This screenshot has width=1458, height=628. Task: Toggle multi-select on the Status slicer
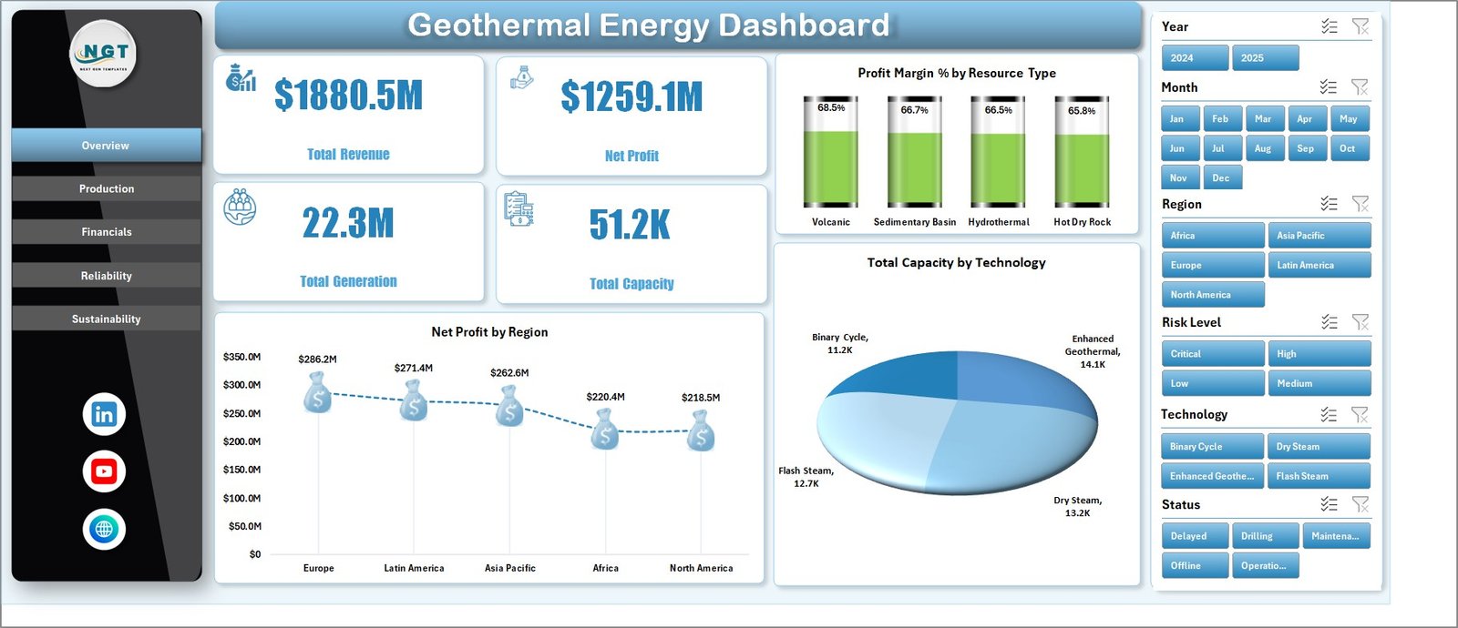[x=1330, y=504]
